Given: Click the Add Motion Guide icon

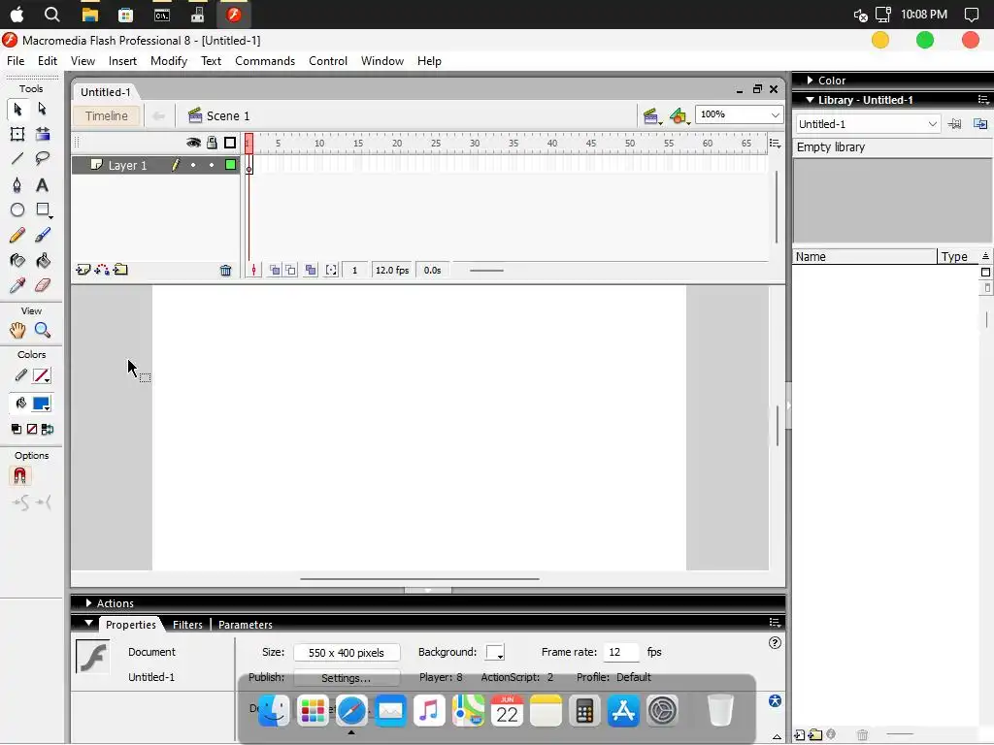Looking at the screenshot, I should coord(101,270).
